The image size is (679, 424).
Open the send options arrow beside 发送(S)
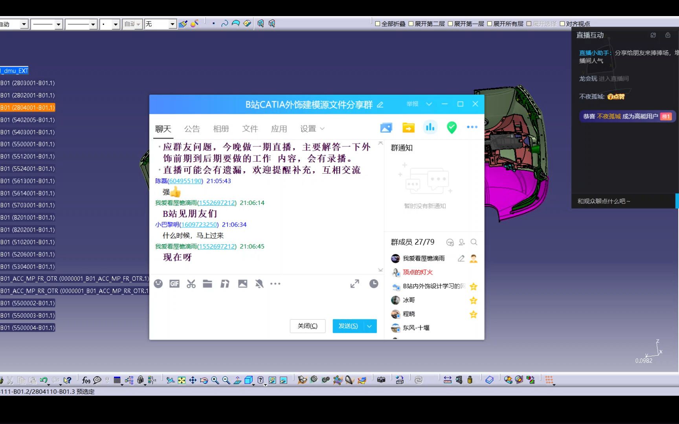click(x=370, y=326)
